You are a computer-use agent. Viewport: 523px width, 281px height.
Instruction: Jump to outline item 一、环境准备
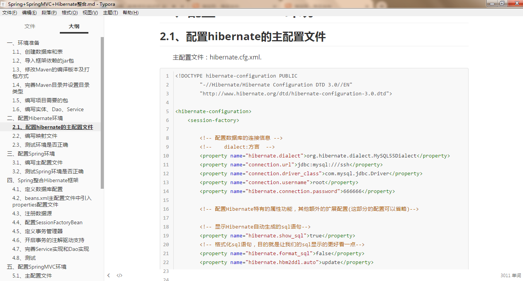click(23, 43)
